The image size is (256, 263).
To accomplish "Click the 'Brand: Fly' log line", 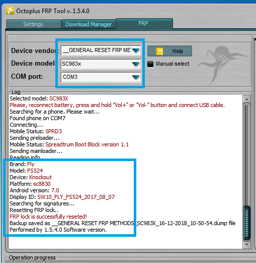I will tap(22, 164).
